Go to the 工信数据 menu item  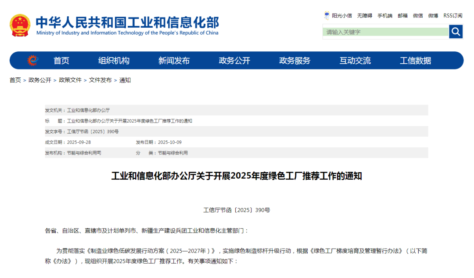pos(415,61)
